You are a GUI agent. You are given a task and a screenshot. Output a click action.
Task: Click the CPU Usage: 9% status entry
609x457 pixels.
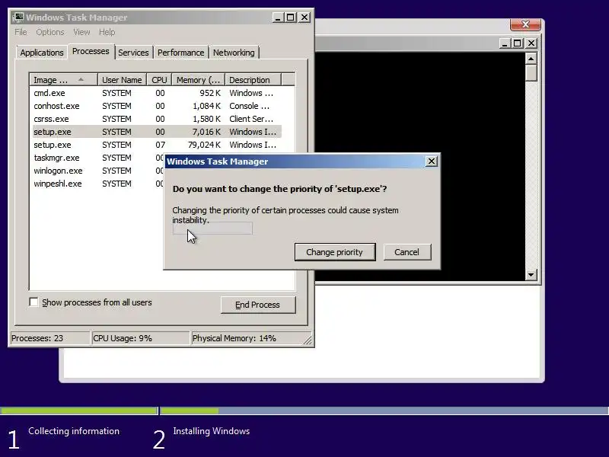click(x=140, y=338)
